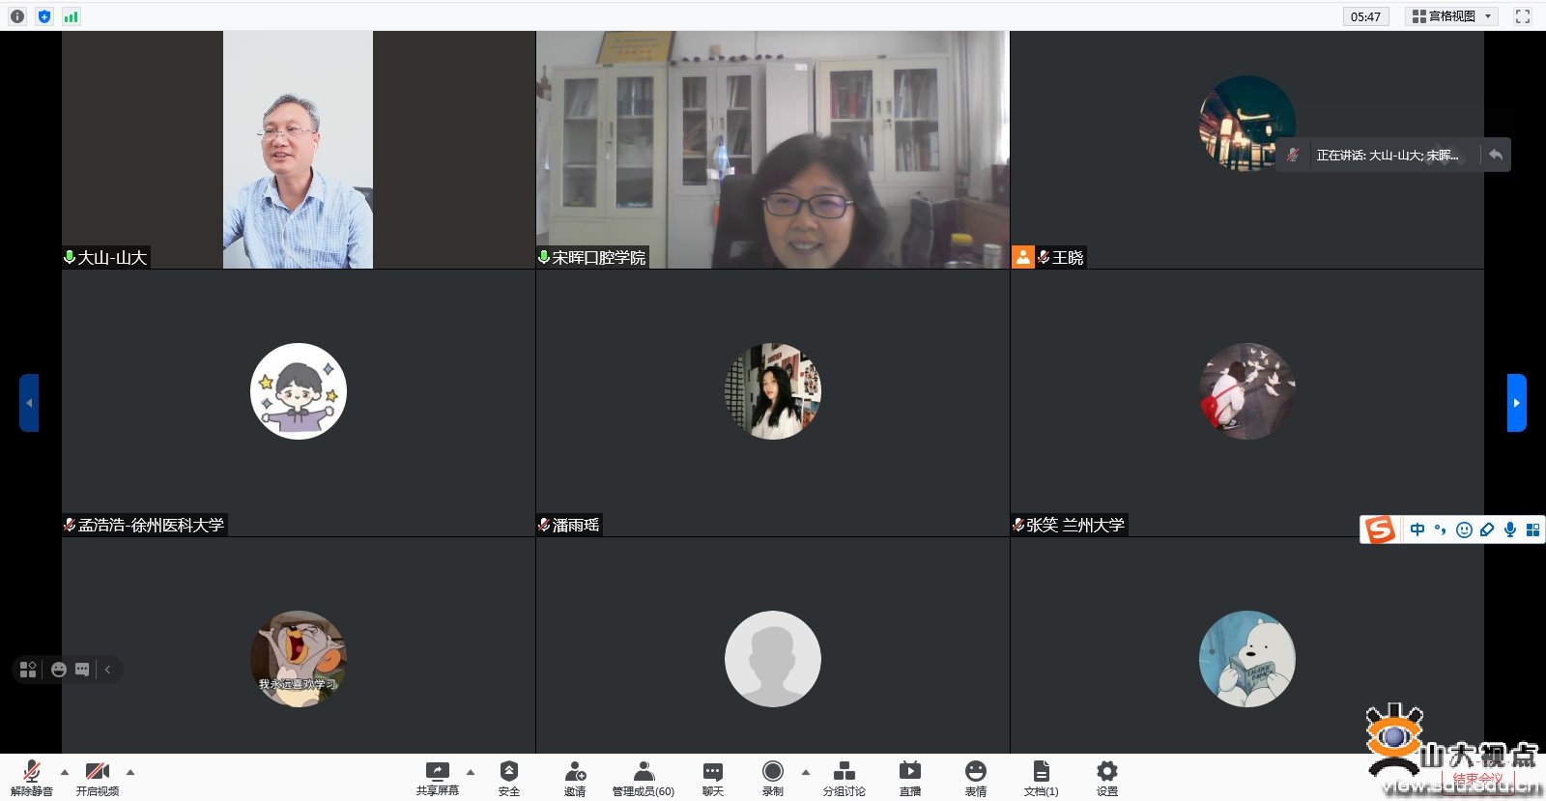Open the 共享屏幕 share screen tool

pos(437,775)
